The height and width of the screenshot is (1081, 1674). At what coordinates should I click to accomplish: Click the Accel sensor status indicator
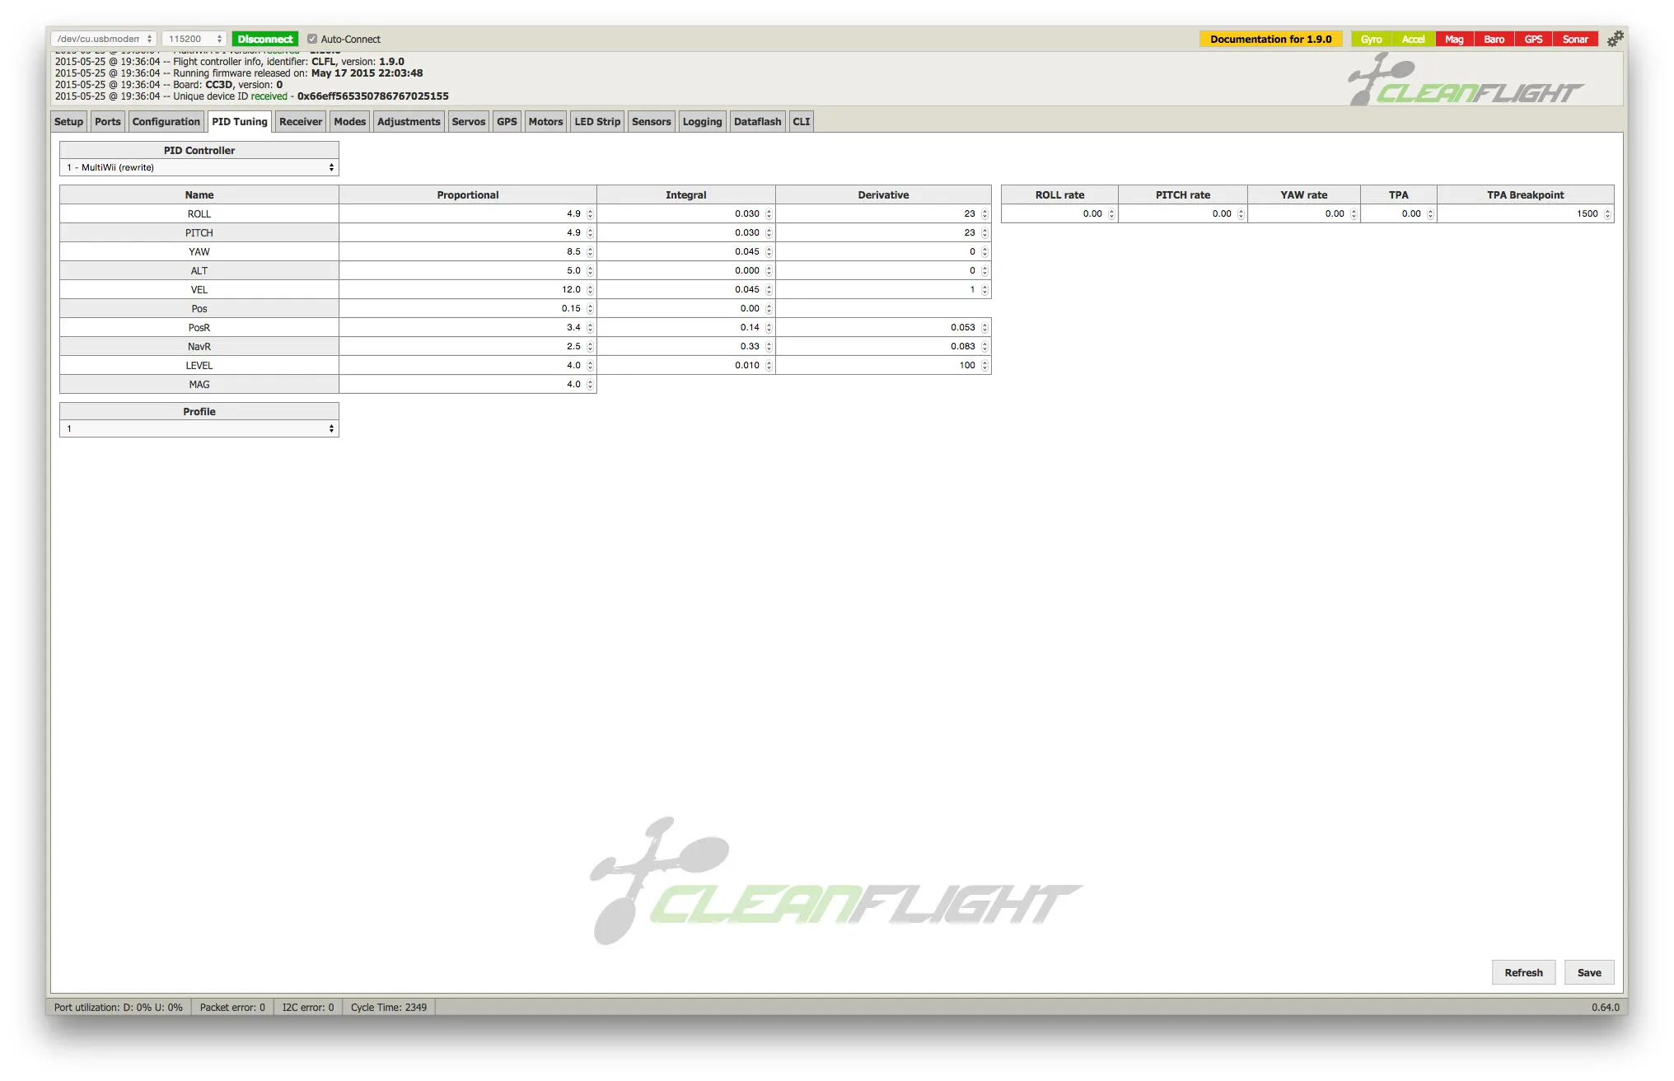click(1413, 40)
